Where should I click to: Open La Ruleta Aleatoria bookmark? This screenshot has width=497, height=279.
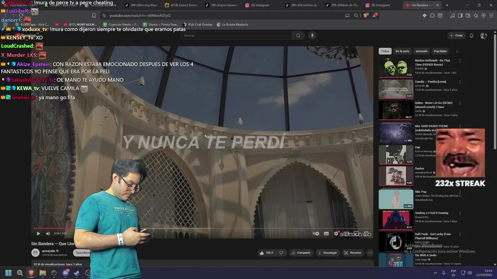(232, 24)
